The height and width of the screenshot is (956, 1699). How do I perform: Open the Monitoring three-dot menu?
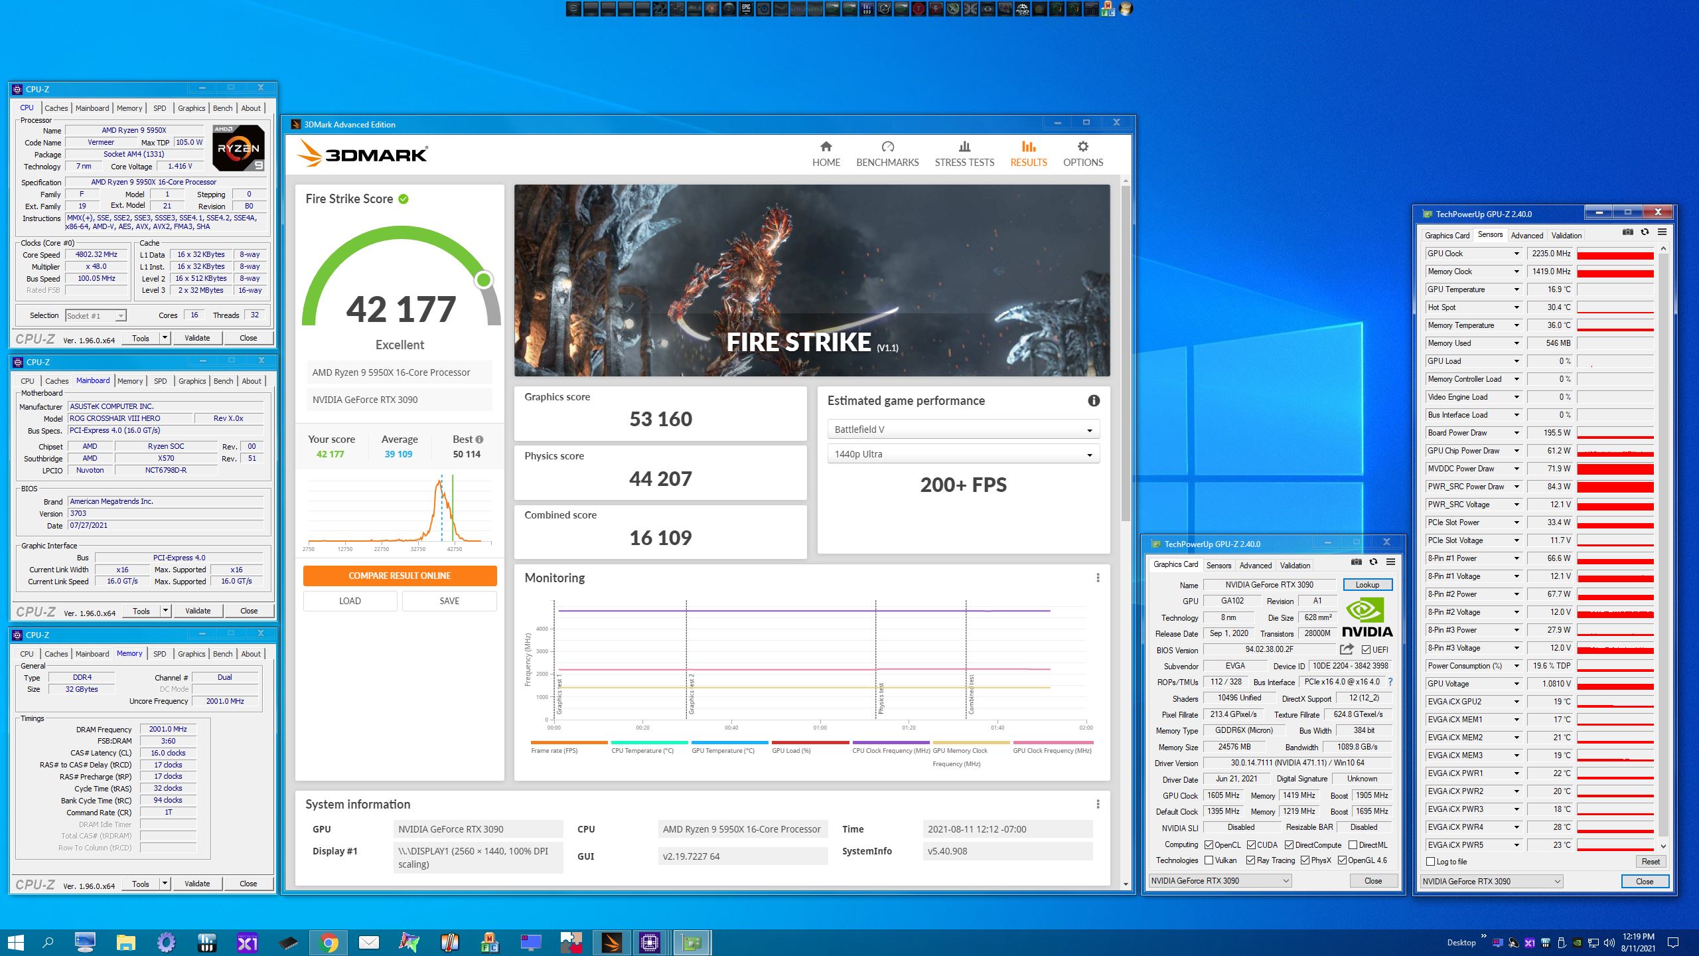1098,578
